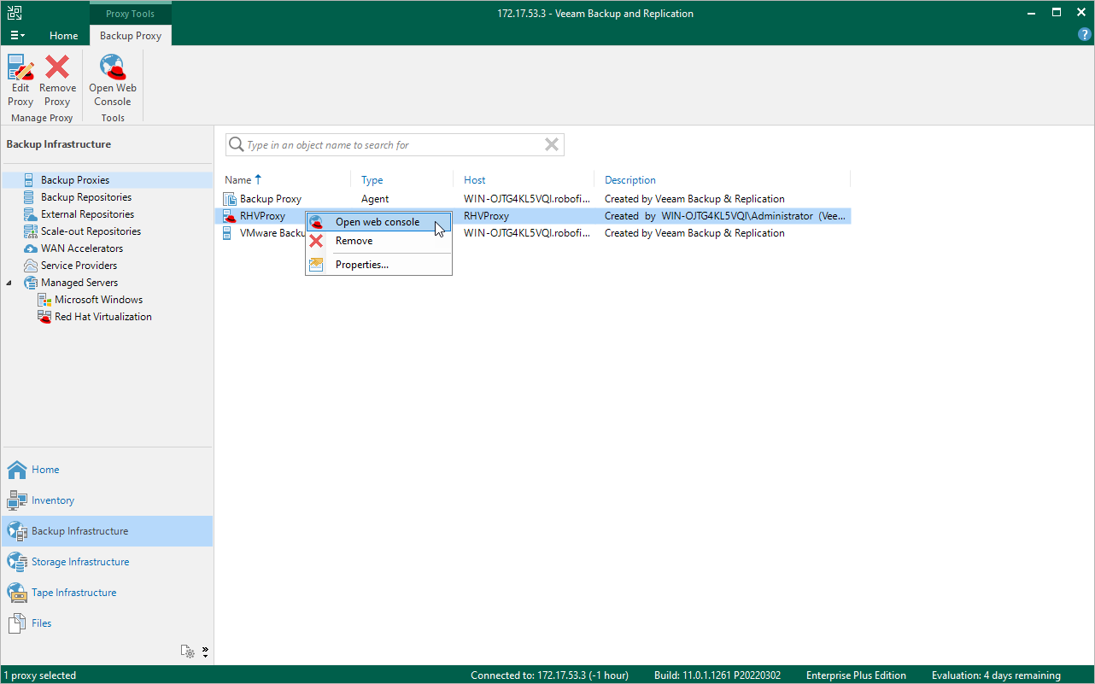This screenshot has height=684, width=1095.
Task: Click the Backup Repositories tree icon
Action: [29, 197]
